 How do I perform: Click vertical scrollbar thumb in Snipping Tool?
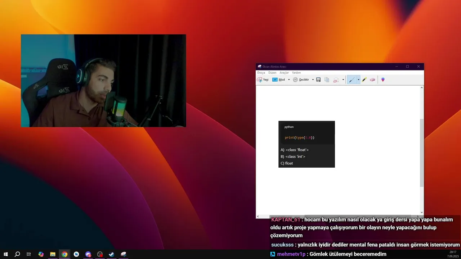(422, 153)
